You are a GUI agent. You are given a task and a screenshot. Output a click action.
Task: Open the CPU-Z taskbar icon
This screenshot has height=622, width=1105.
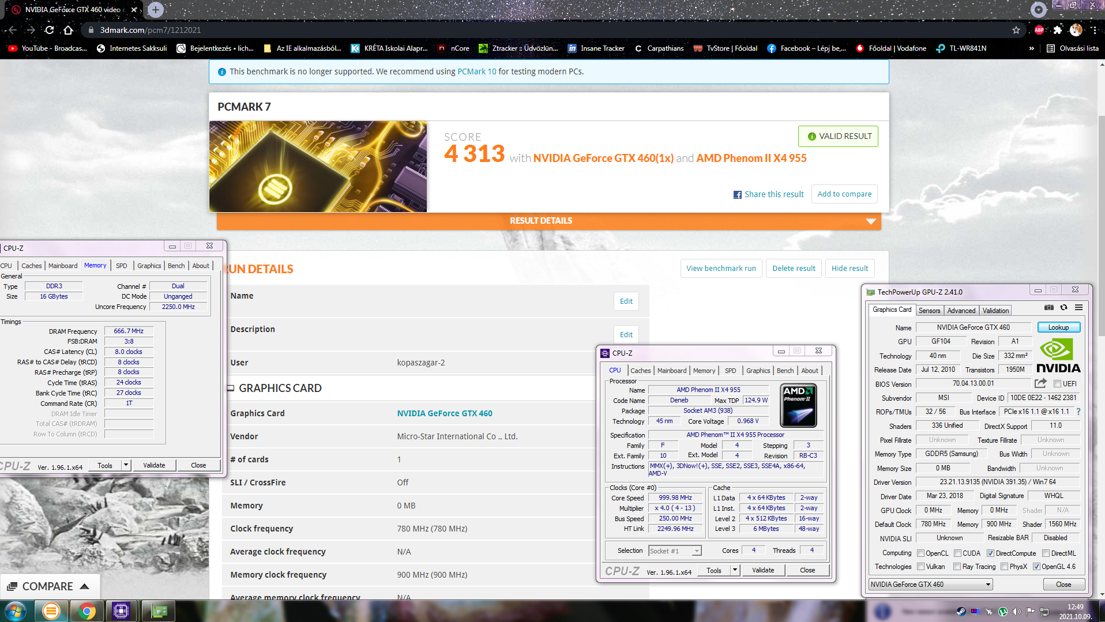[x=121, y=611]
